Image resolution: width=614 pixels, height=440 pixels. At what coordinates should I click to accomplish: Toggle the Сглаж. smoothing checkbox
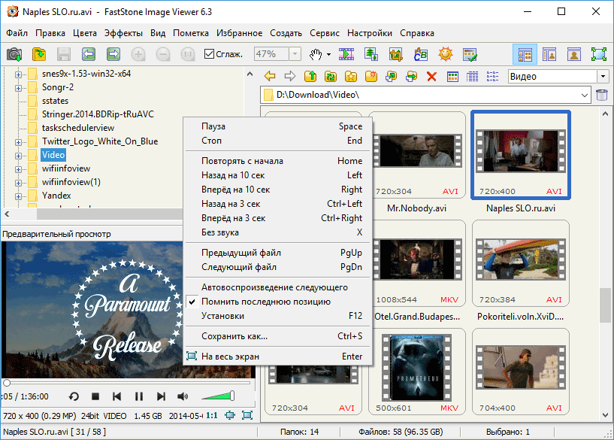[x=209, y=53]
